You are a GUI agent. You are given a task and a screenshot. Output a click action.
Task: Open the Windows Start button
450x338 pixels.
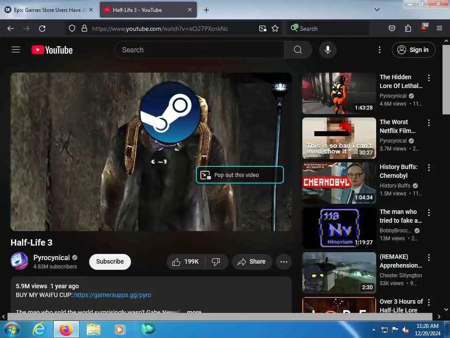12,329
